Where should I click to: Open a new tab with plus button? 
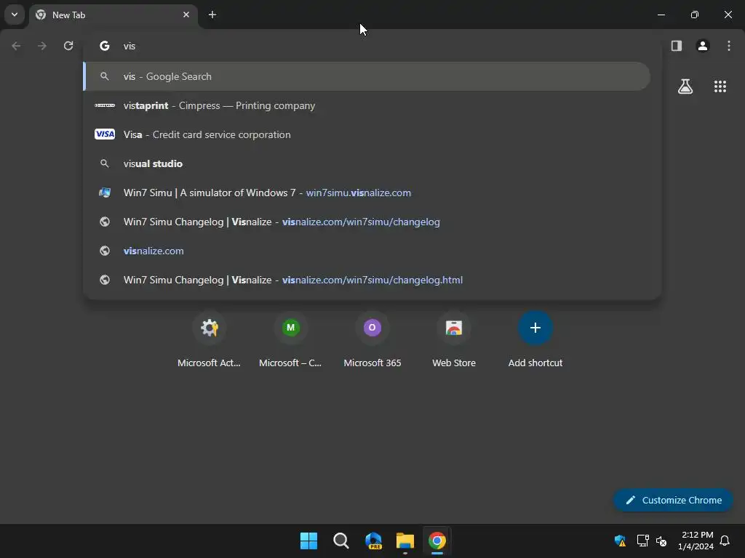coord(212,15)
